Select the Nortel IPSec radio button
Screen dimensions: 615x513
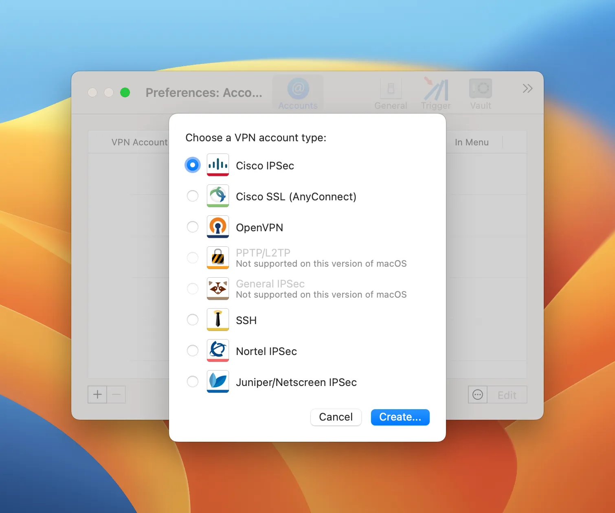pyautogui.click(x=193, y=351)
